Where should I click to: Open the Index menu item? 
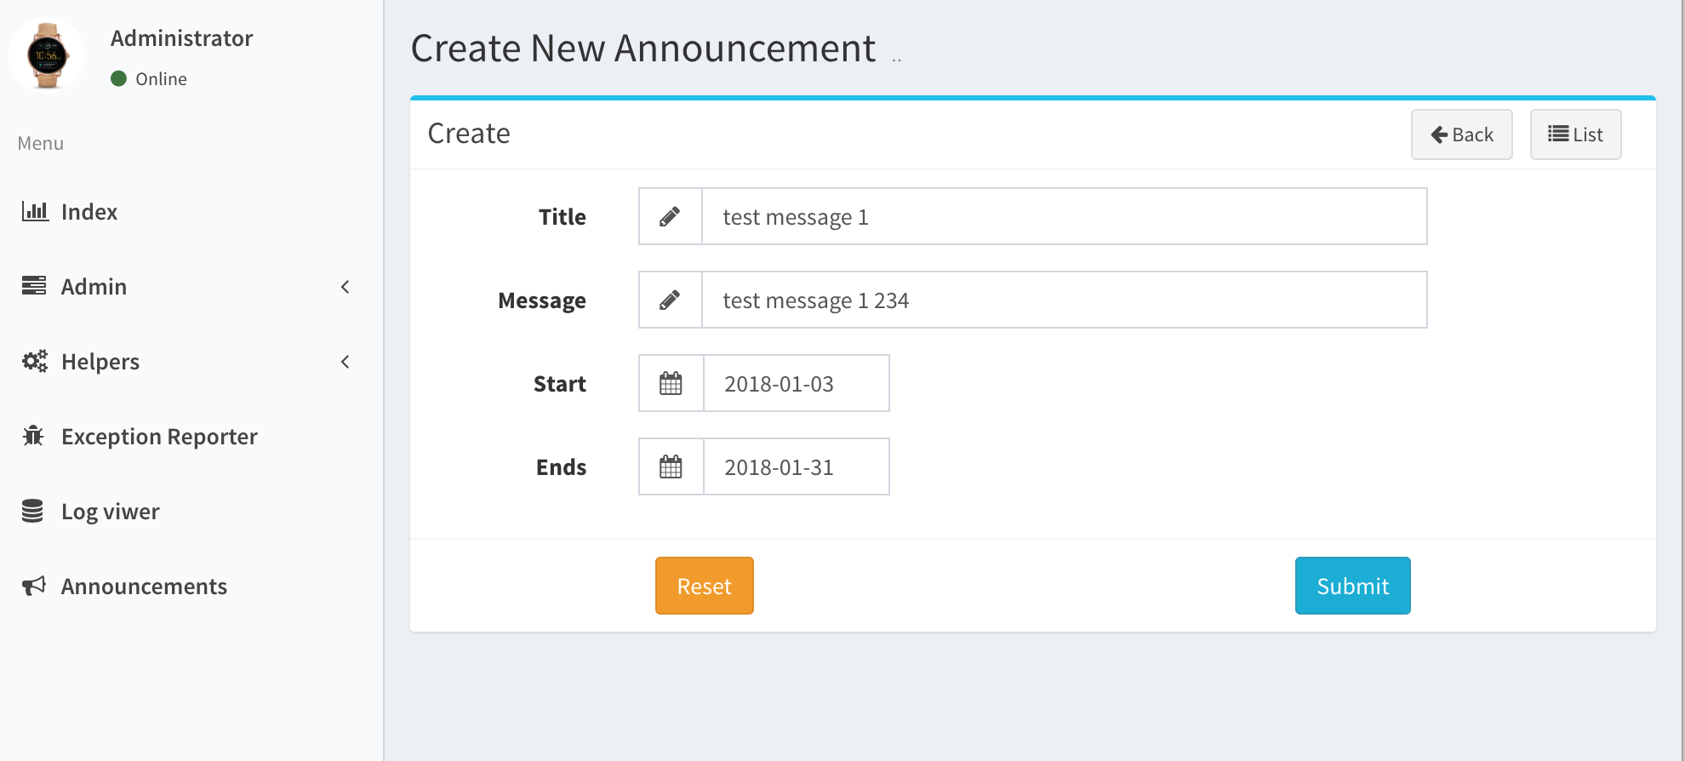point(89,211)
